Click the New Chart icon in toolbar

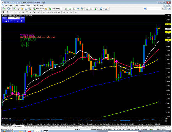(4, 9)
